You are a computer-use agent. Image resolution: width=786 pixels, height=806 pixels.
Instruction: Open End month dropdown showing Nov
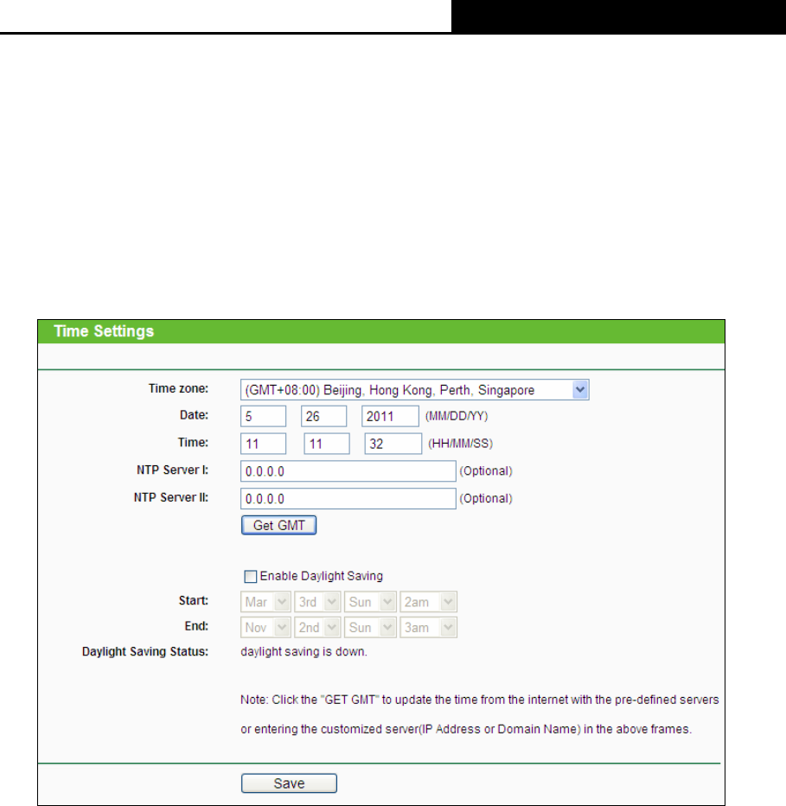(x=265, y=627)
